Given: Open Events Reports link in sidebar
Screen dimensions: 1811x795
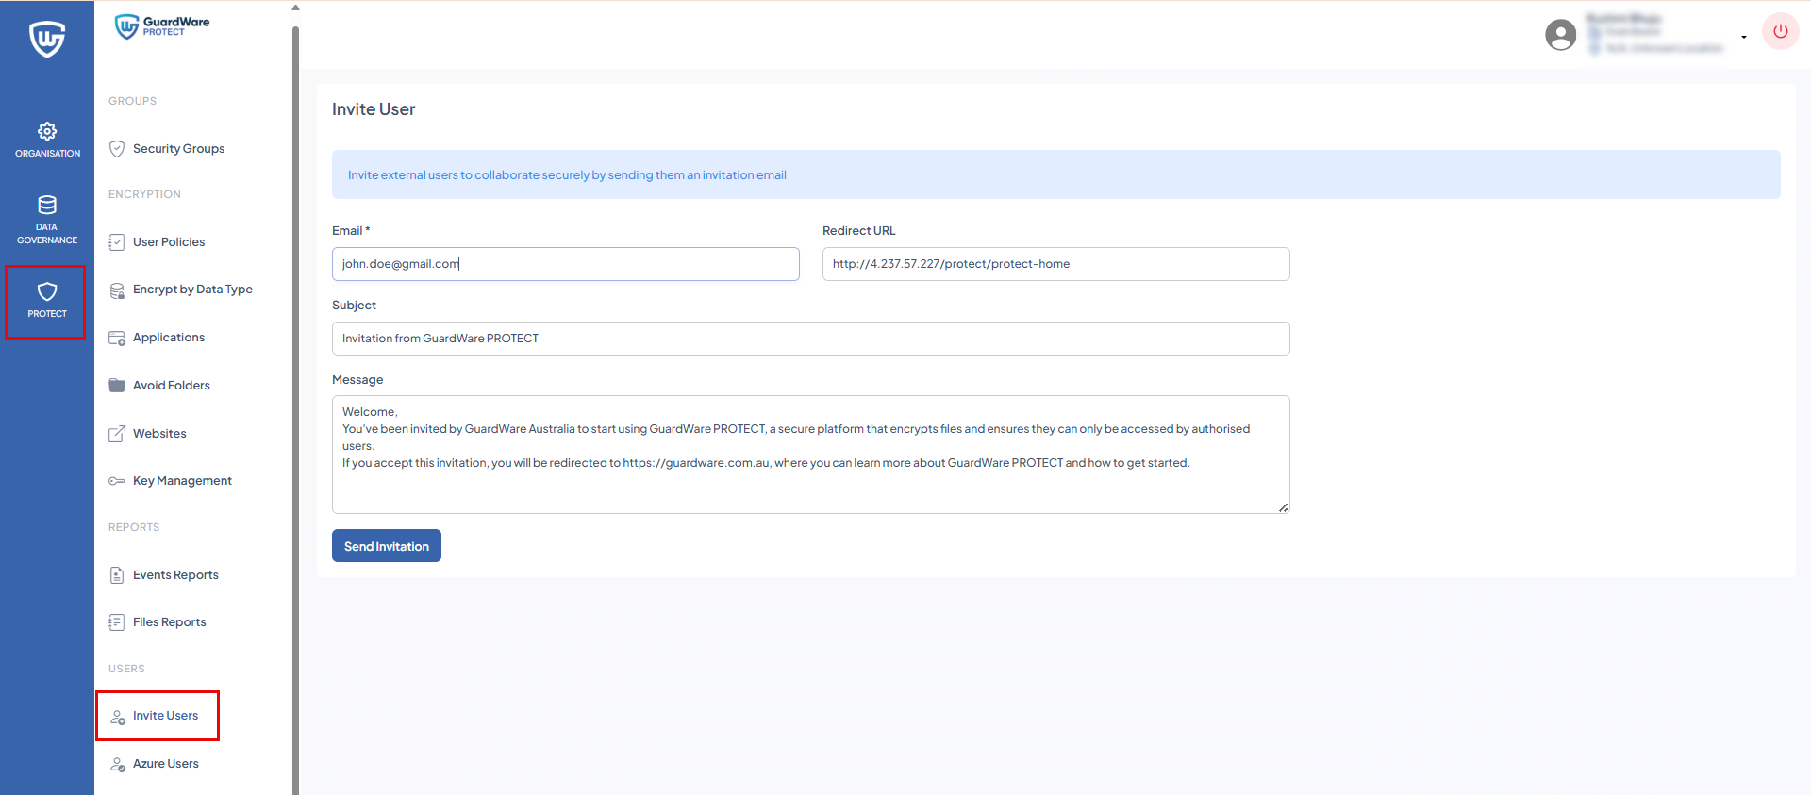Looking at the screenshot, I should click(175, 575).
